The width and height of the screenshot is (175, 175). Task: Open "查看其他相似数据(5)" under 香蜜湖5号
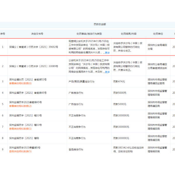tap(20, 151)
